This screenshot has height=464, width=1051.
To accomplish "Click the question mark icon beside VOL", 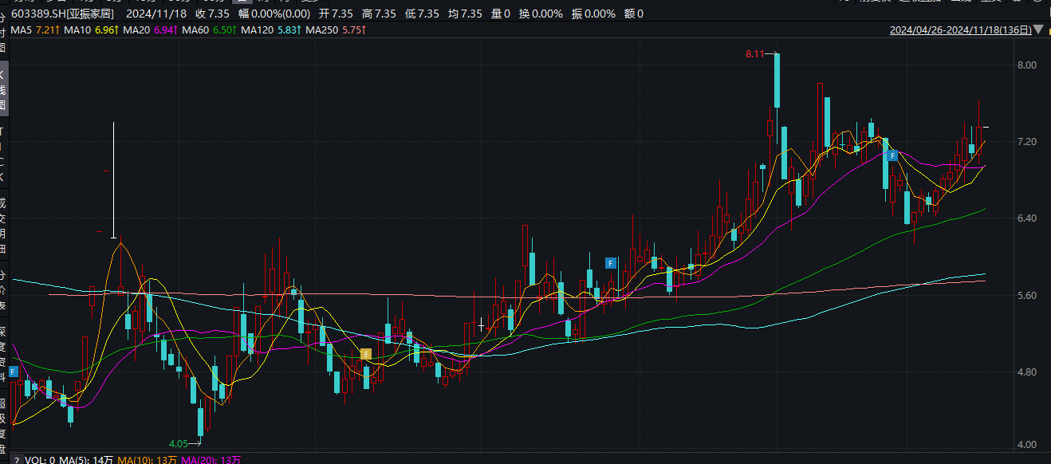I will point(16,460).
